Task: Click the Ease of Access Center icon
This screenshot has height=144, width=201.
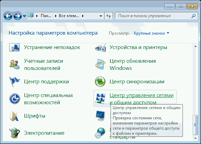Action: (15, 99)
